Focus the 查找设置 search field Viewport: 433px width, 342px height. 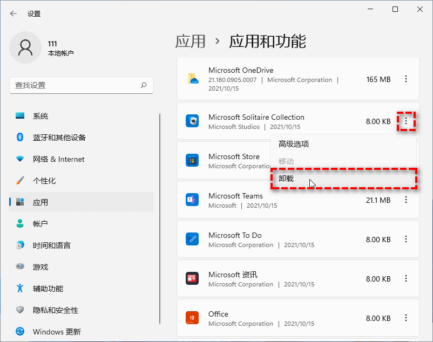pyautogui.click(x=82, y=85)
